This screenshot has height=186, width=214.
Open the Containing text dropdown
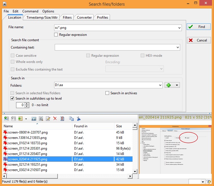tap(177, 47)
